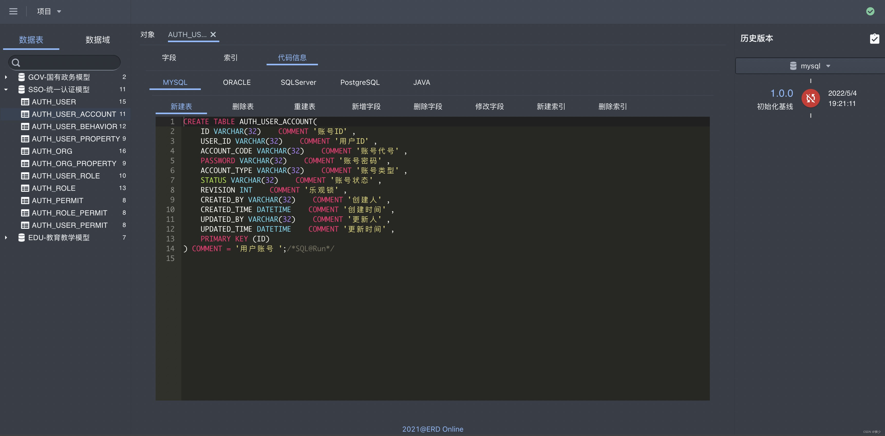Click the SSO-统一认证模型 database icon
885x436 pixels.
click(x=21, y=89)
